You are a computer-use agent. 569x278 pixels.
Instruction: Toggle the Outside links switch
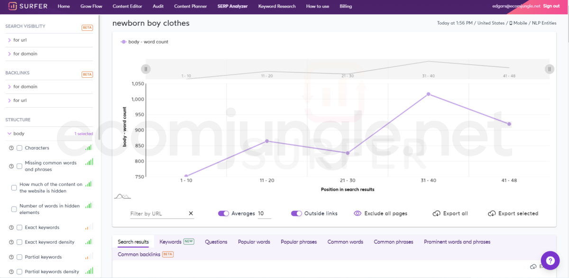(296, 213)
